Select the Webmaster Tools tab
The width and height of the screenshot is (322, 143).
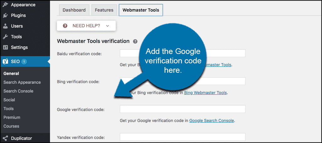tap(141, 10)
